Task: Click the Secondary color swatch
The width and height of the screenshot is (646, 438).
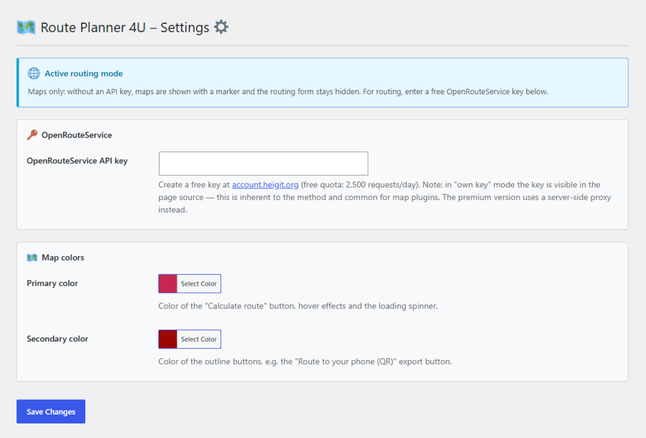Action: pyautogui.click(x=168, y=339)
